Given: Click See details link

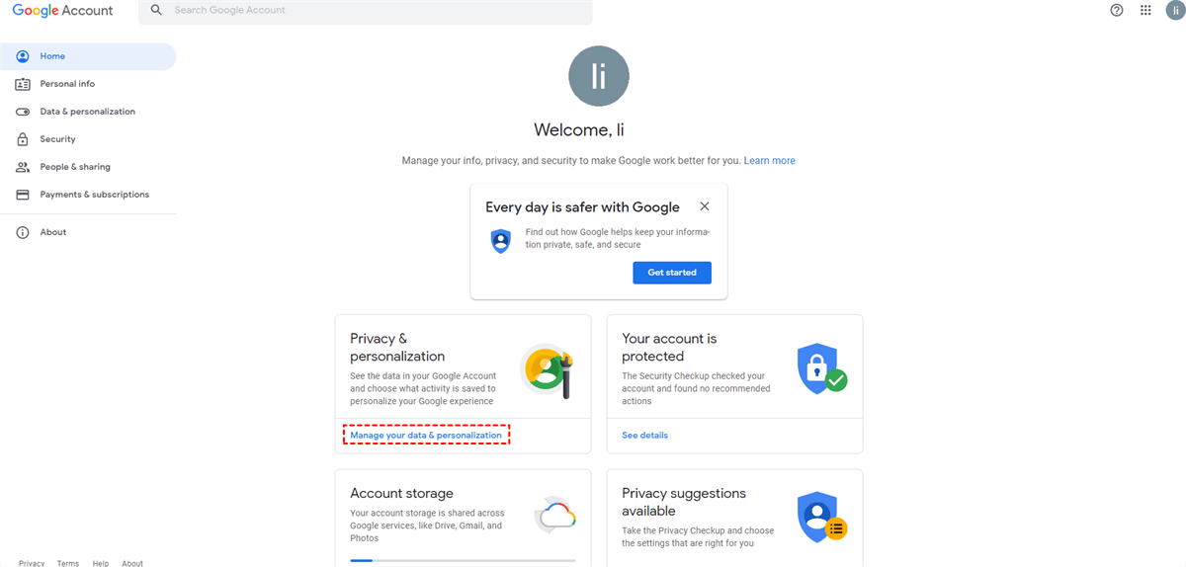Looking at the screenshot, I should click(x=644, y=435).
